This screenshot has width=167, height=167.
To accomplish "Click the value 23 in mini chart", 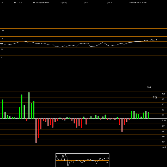I will (x=108, y=158).
